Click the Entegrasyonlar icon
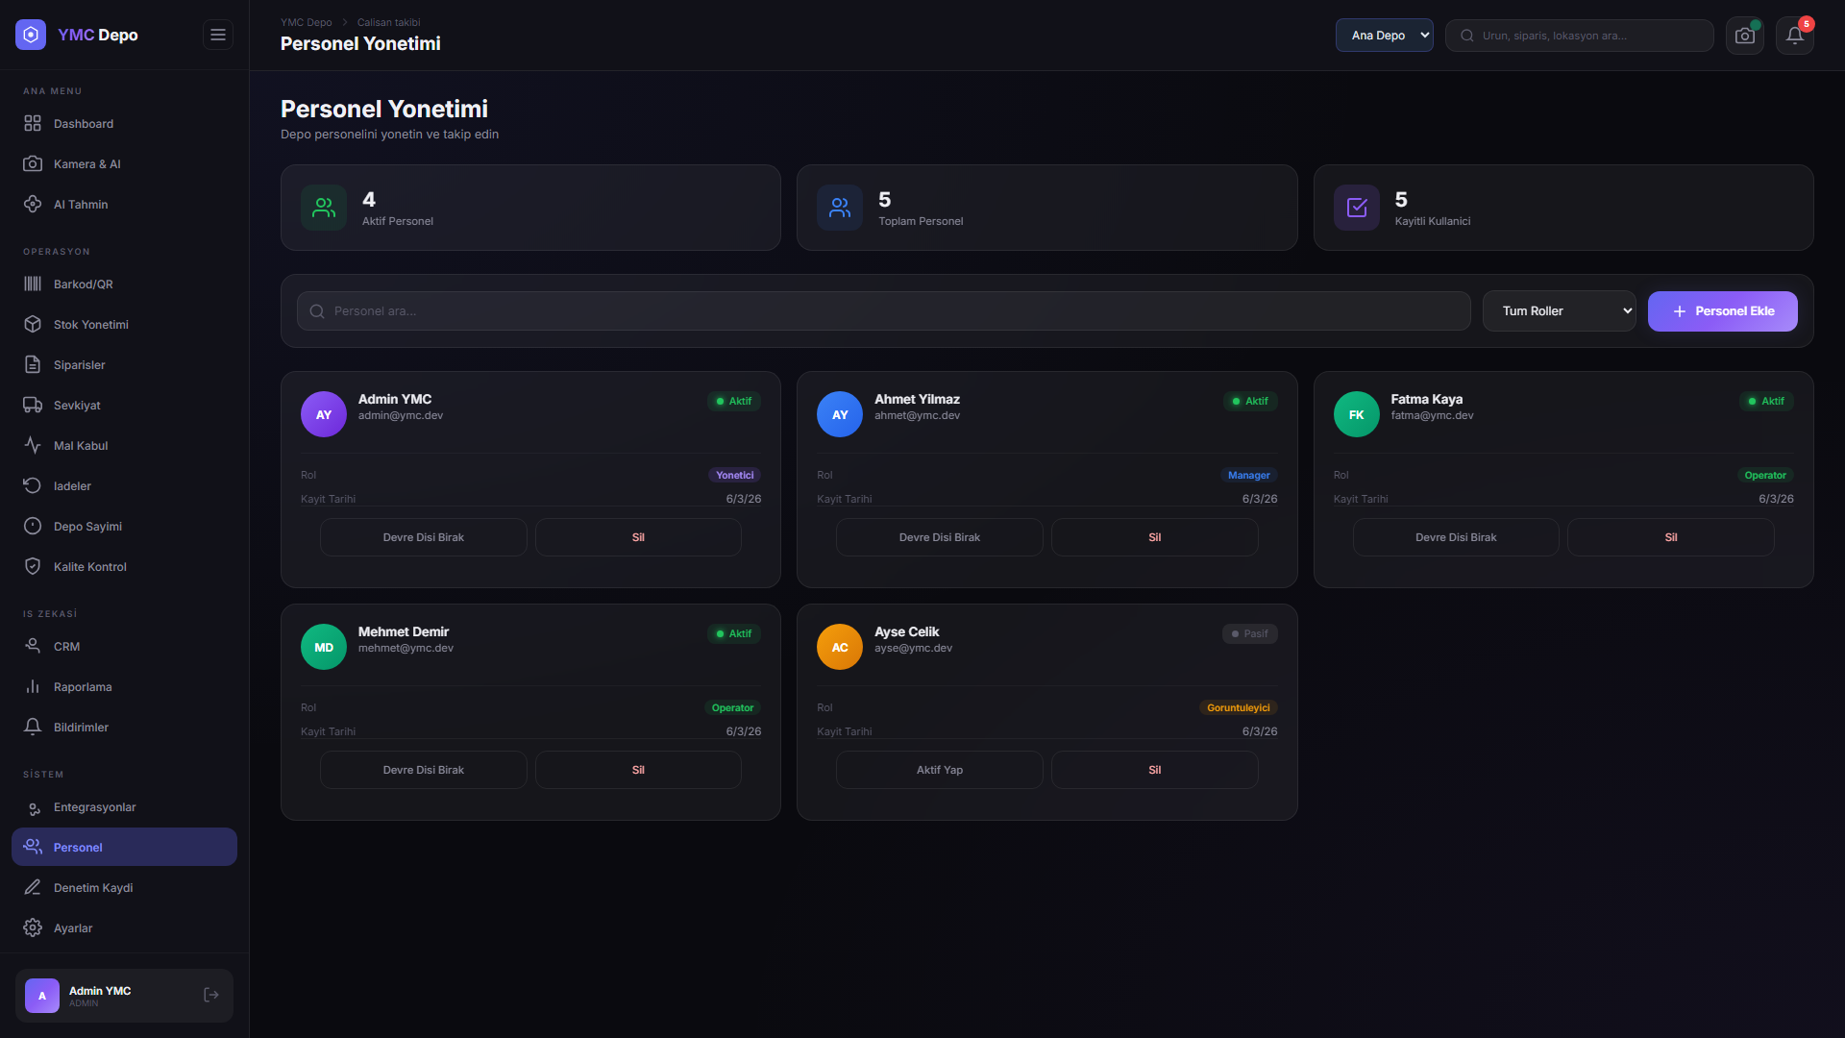The height and width of the screenshot is (1038, 1845). (33, 807)
